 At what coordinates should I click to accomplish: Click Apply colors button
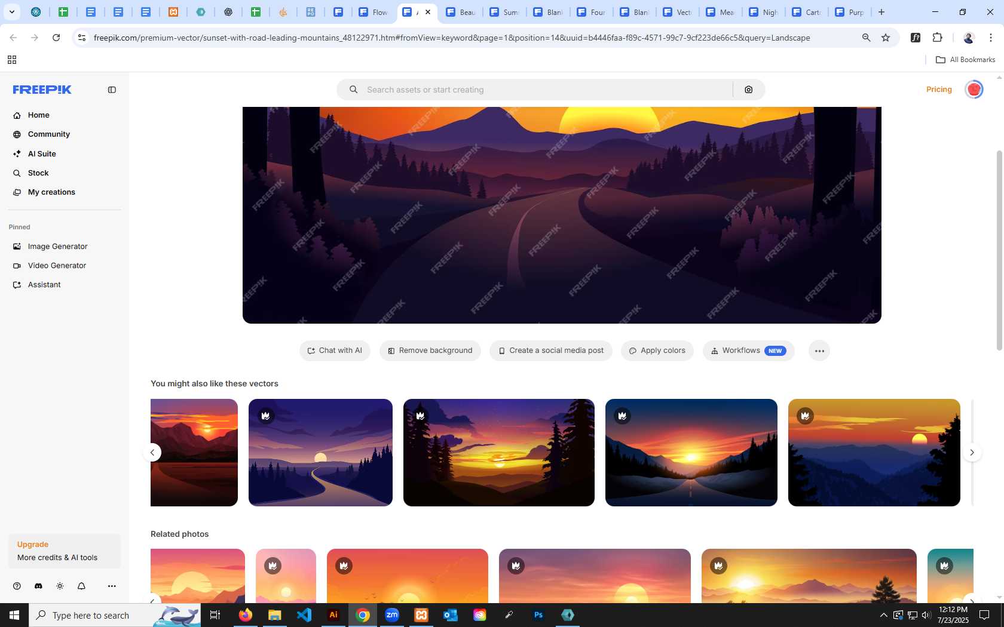[657, 351]
